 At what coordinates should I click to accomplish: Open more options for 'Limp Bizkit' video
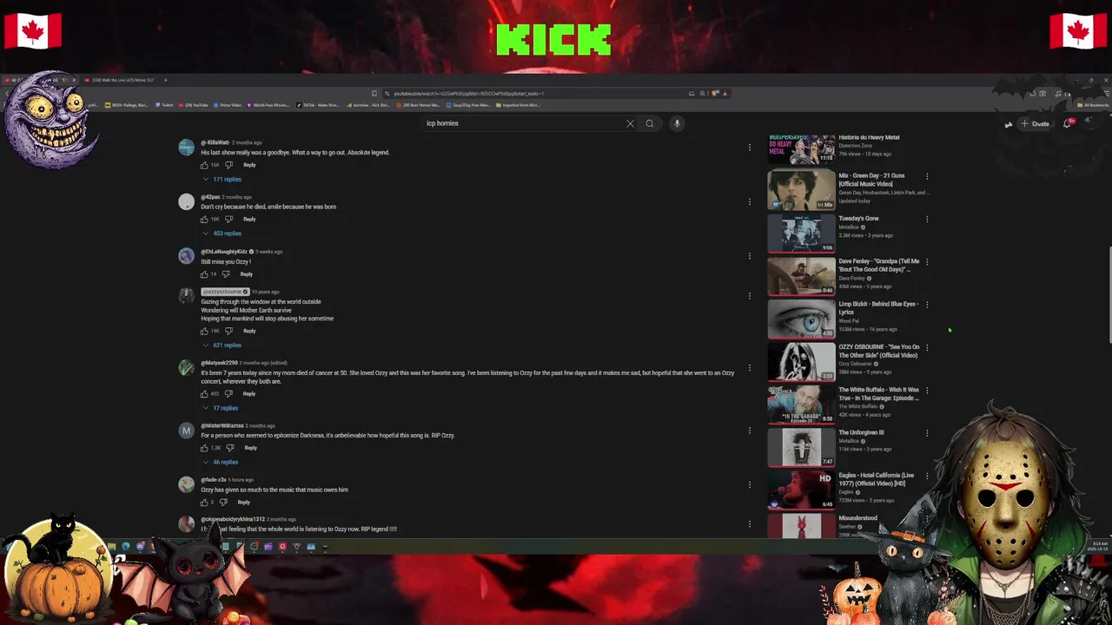927,305
